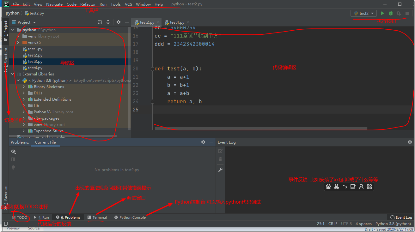Image resolution: width=415 pixels, height=232 pixels.
Task: Open the Window menu
Action: click(x=143, y=4)
